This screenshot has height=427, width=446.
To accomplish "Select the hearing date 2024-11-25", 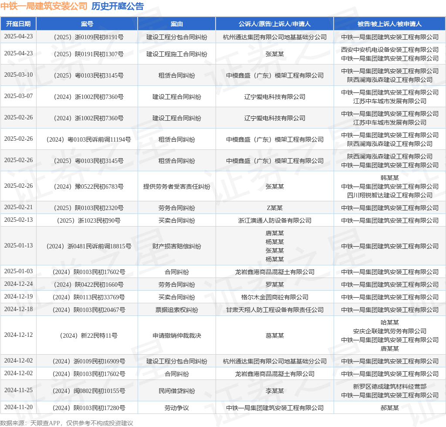I will [x=18, y=390].
